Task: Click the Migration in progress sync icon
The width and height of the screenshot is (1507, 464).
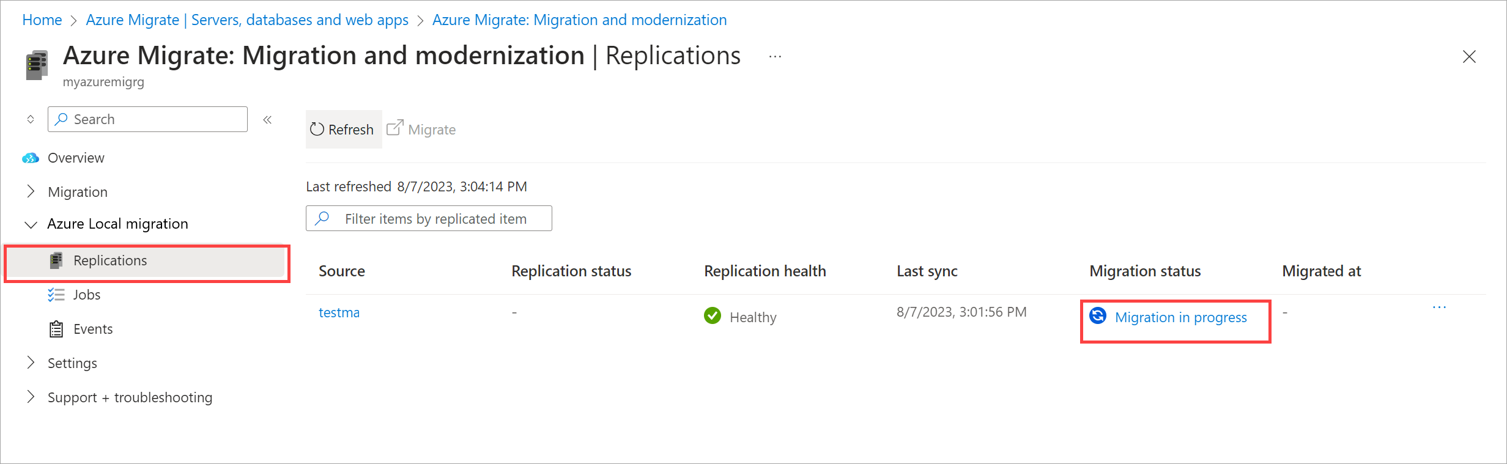Action: [x=1098, y=316]
